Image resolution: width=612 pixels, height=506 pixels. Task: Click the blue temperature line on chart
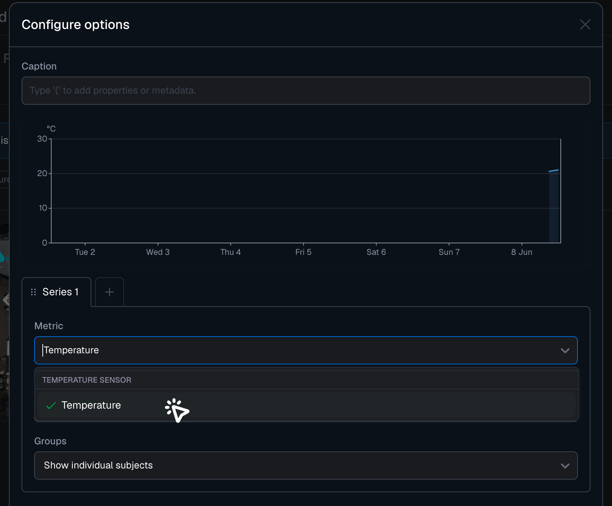click(x=554, y=171)
